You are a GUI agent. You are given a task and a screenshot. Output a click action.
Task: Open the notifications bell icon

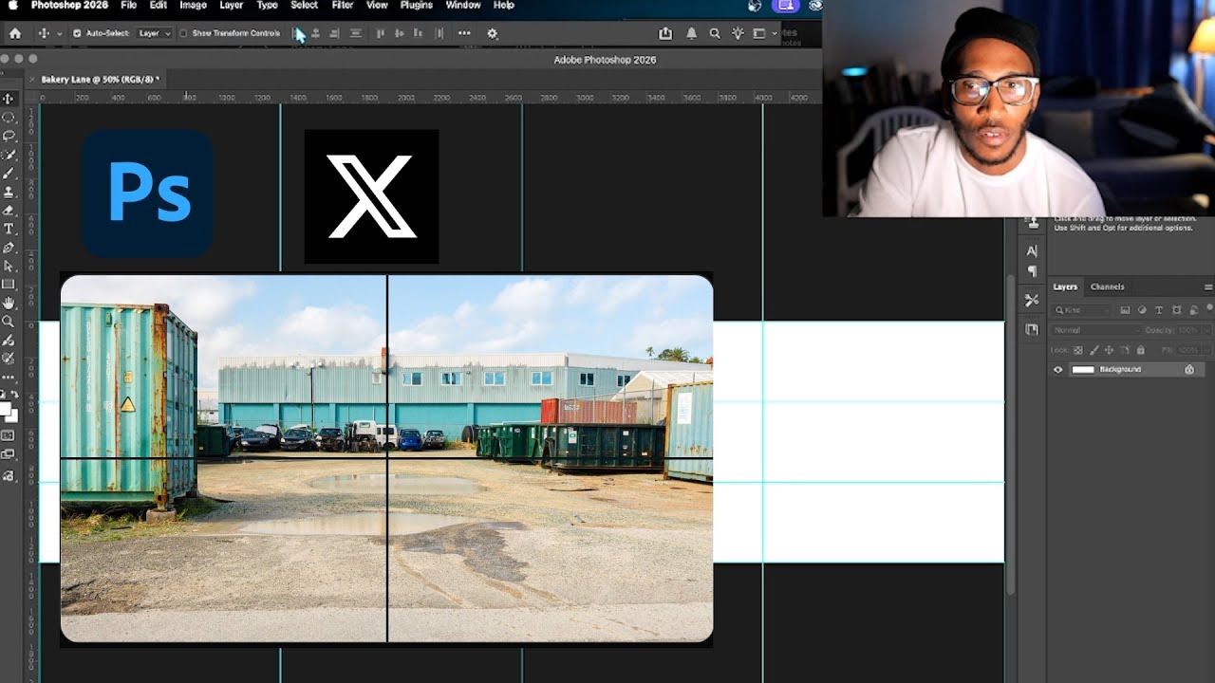pos(691,33)
